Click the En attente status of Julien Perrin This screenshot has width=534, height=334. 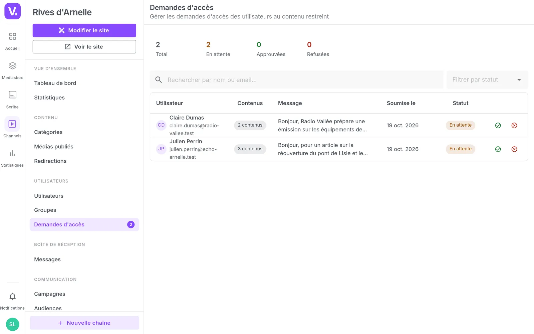460,149
